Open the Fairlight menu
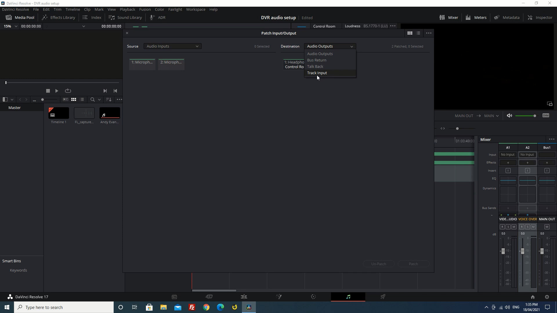This screenshot has width=557, height=313. (175, 9)
